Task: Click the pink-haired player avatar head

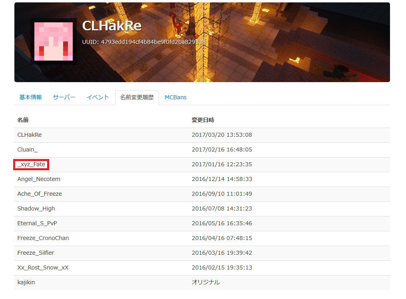Action: point(54,41)
